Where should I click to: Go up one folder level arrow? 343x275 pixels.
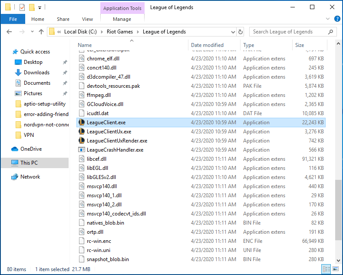pos(41,32)
